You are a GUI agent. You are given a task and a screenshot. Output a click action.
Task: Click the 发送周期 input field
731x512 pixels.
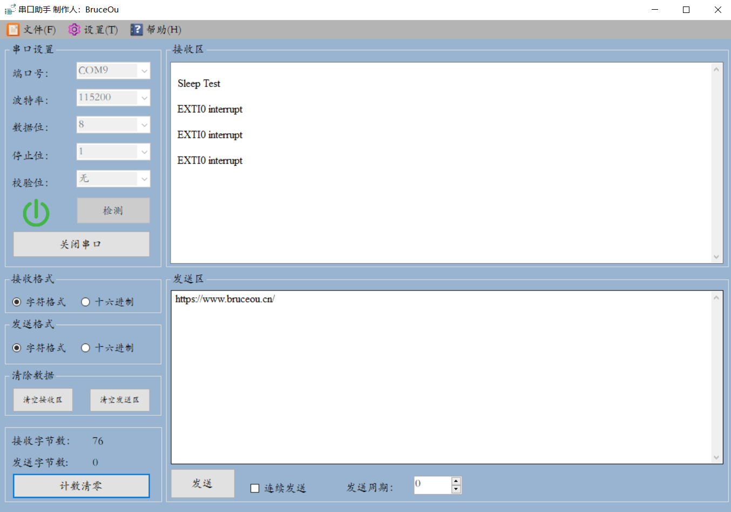click(432, 485)
